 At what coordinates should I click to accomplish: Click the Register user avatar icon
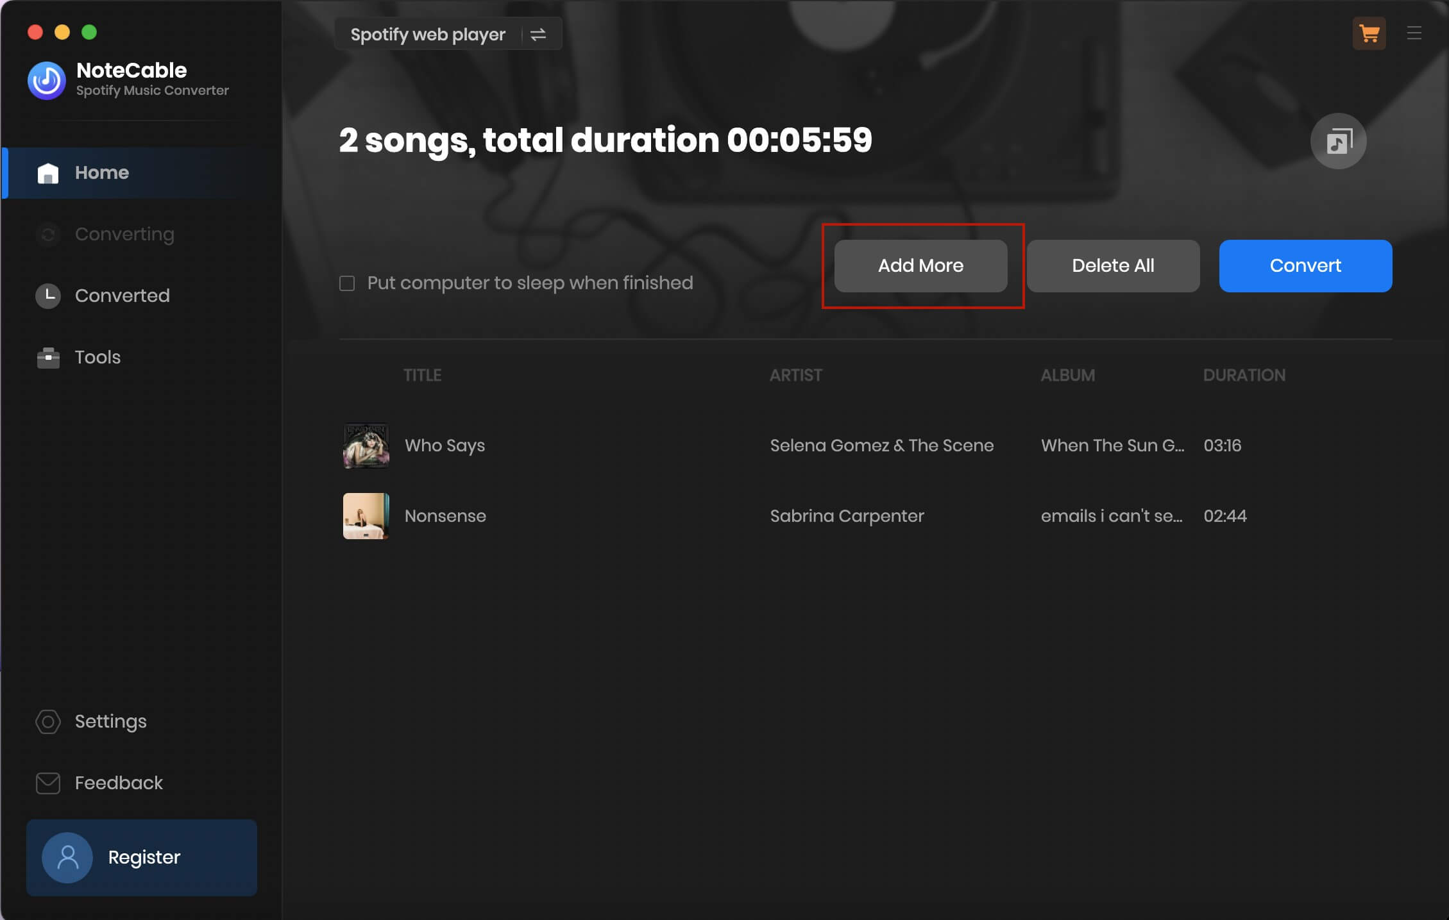pos(67,857)
